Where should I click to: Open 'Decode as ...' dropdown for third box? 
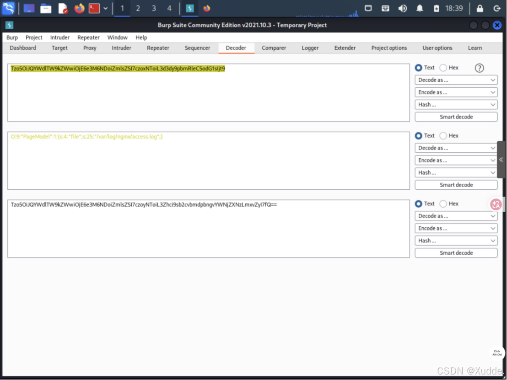(x=456, y=216)
